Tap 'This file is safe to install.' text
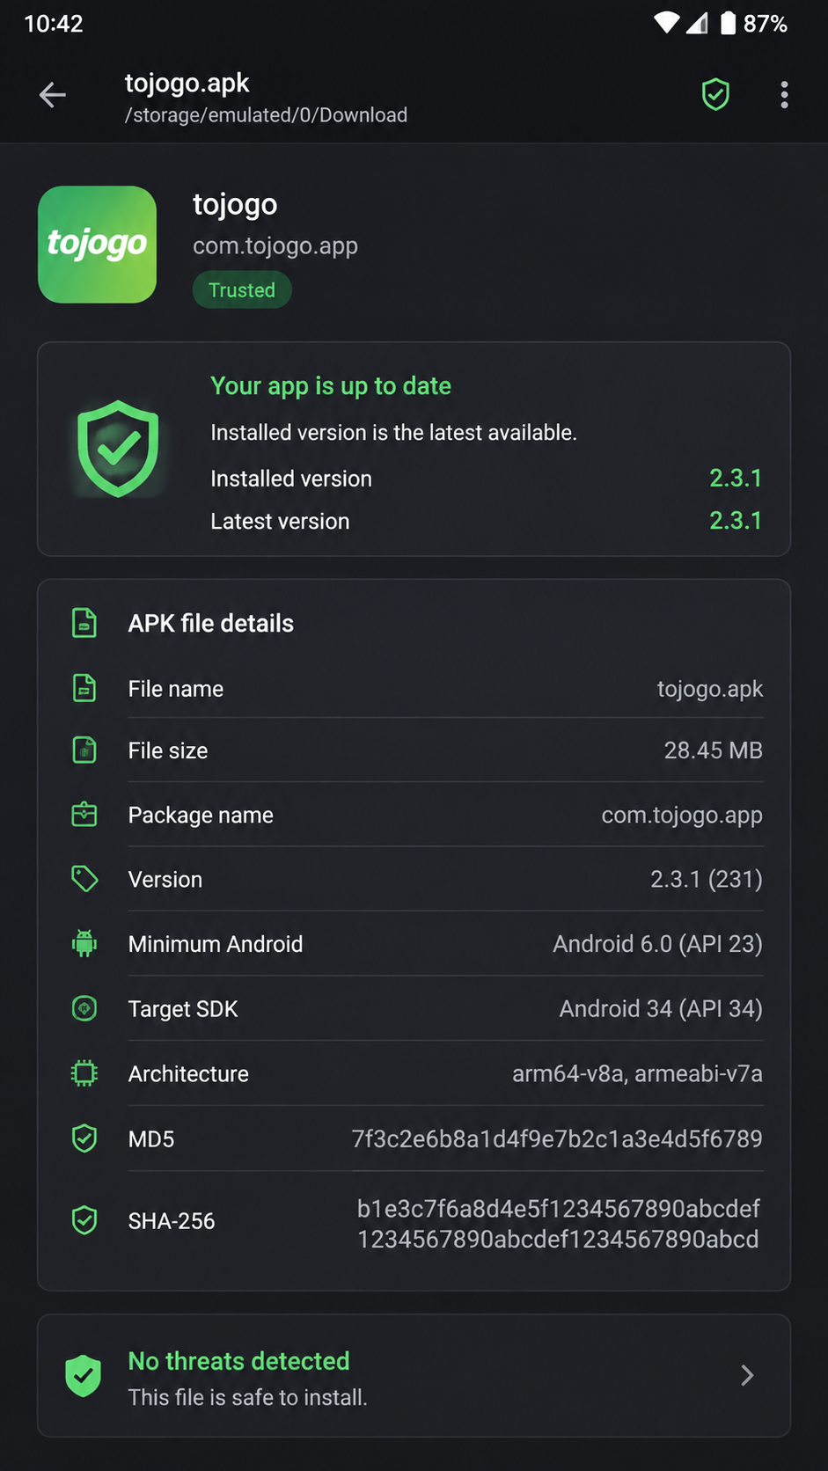 coord(248,1397)
